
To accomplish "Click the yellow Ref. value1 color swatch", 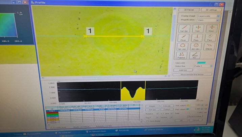I will pyautogui.click(x=188, y=105).
